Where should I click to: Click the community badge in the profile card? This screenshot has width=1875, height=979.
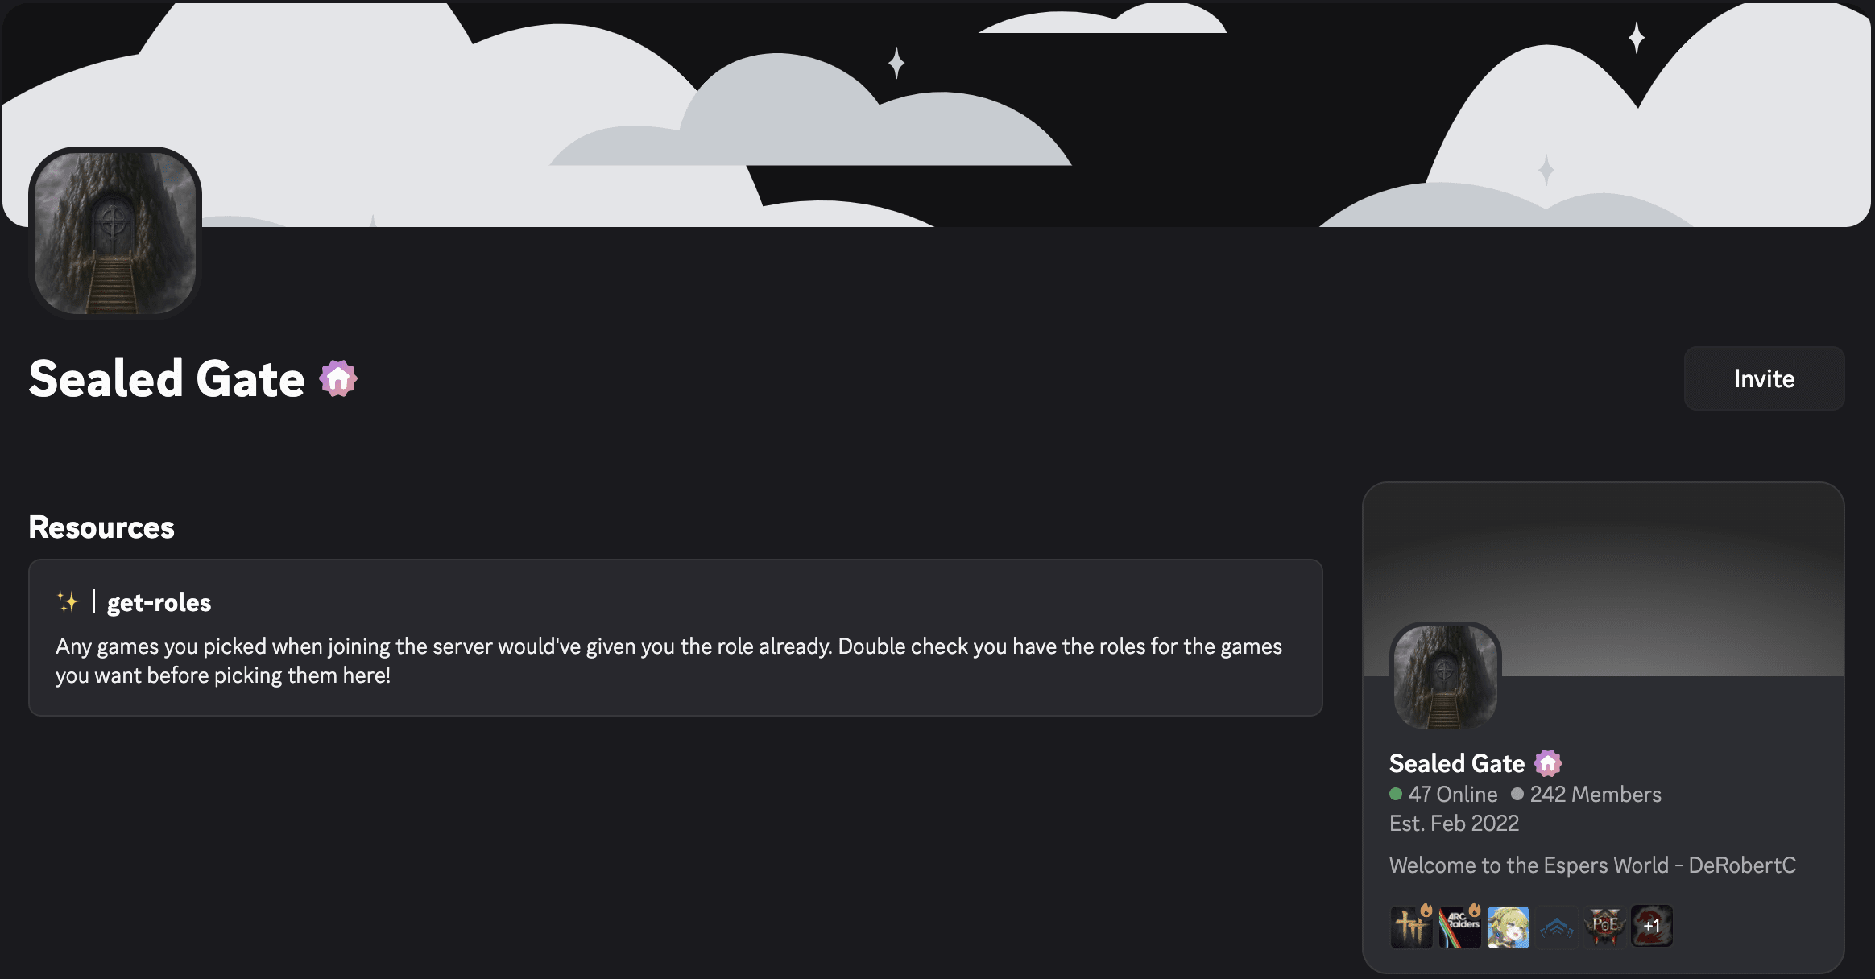(1548, 762)
